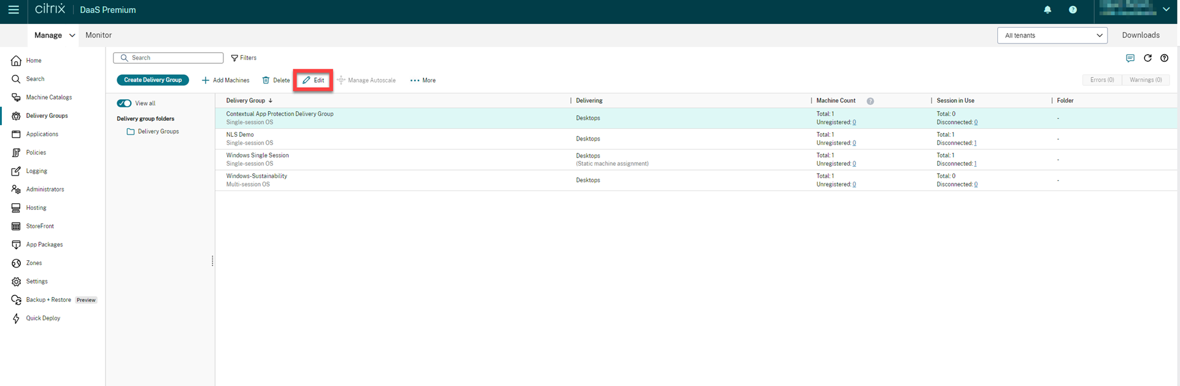The height and width of the screenshot is (386, 1180).
Task: Sort by Delivery Group column header
Action: coord(245,101)
